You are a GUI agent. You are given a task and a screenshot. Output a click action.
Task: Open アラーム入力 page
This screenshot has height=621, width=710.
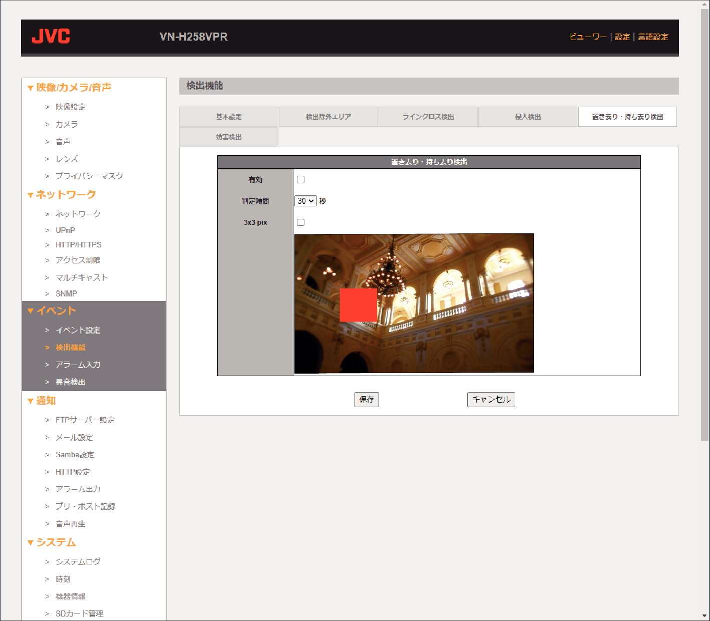78,365
